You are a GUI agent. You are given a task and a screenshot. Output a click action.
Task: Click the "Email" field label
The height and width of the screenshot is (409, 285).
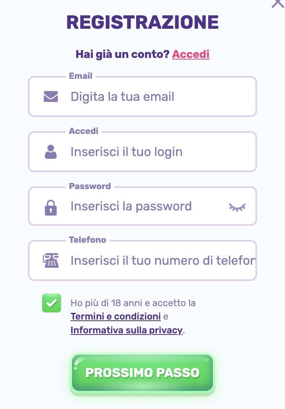pyautogui.click(x=80, y=76)
